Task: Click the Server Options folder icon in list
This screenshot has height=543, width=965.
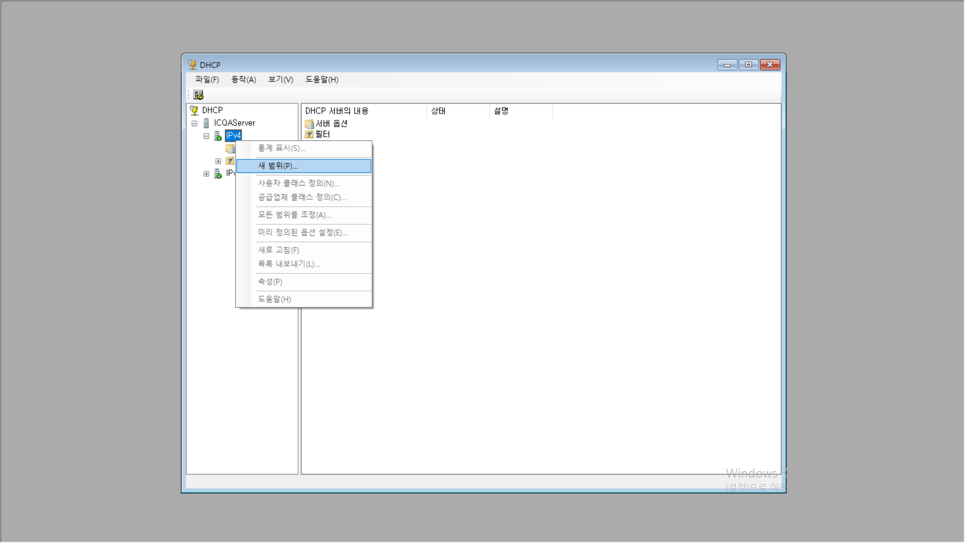Action: pos(309,124)
